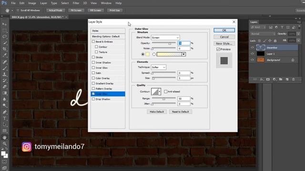
Task: Add a layer mask from Layers panel
Action: pos(268,79)
